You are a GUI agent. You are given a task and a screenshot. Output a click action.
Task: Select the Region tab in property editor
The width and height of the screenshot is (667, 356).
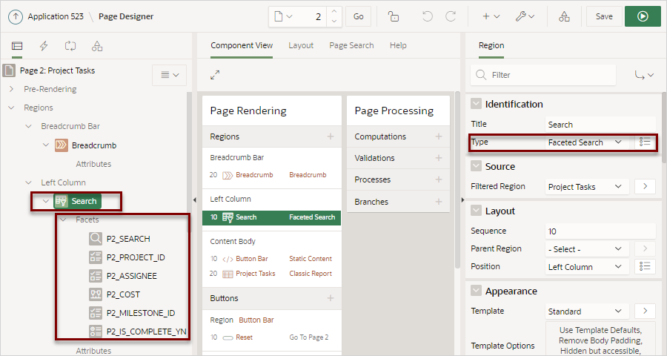491,45
